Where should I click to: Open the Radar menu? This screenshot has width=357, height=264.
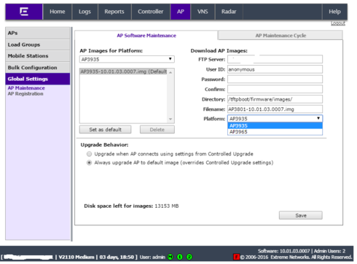coord(229,12)
